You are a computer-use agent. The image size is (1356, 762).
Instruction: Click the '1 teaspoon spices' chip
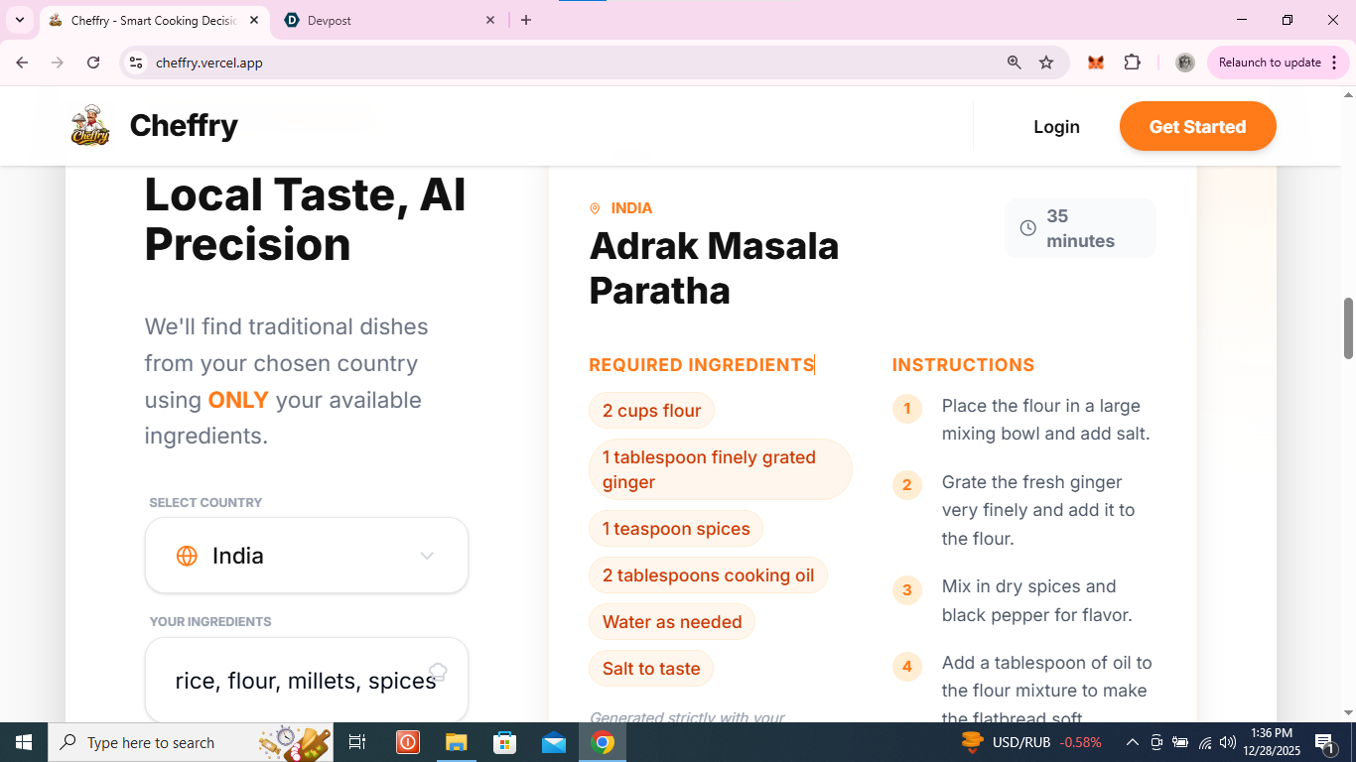(x=676, y=529)
